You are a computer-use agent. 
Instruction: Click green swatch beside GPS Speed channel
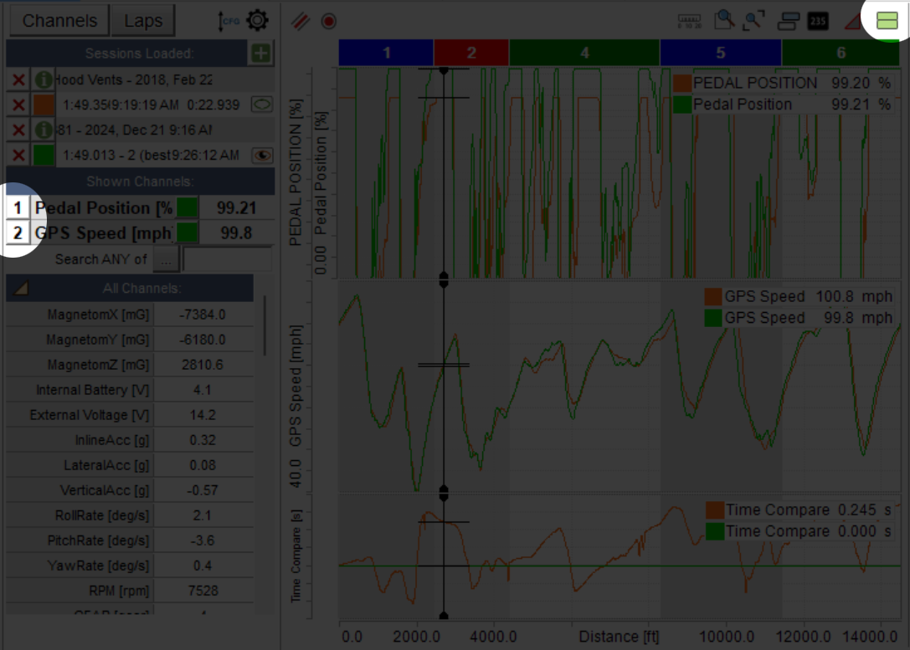coord(187,233)
